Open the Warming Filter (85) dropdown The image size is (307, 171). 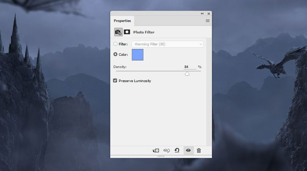coord(168,44)
